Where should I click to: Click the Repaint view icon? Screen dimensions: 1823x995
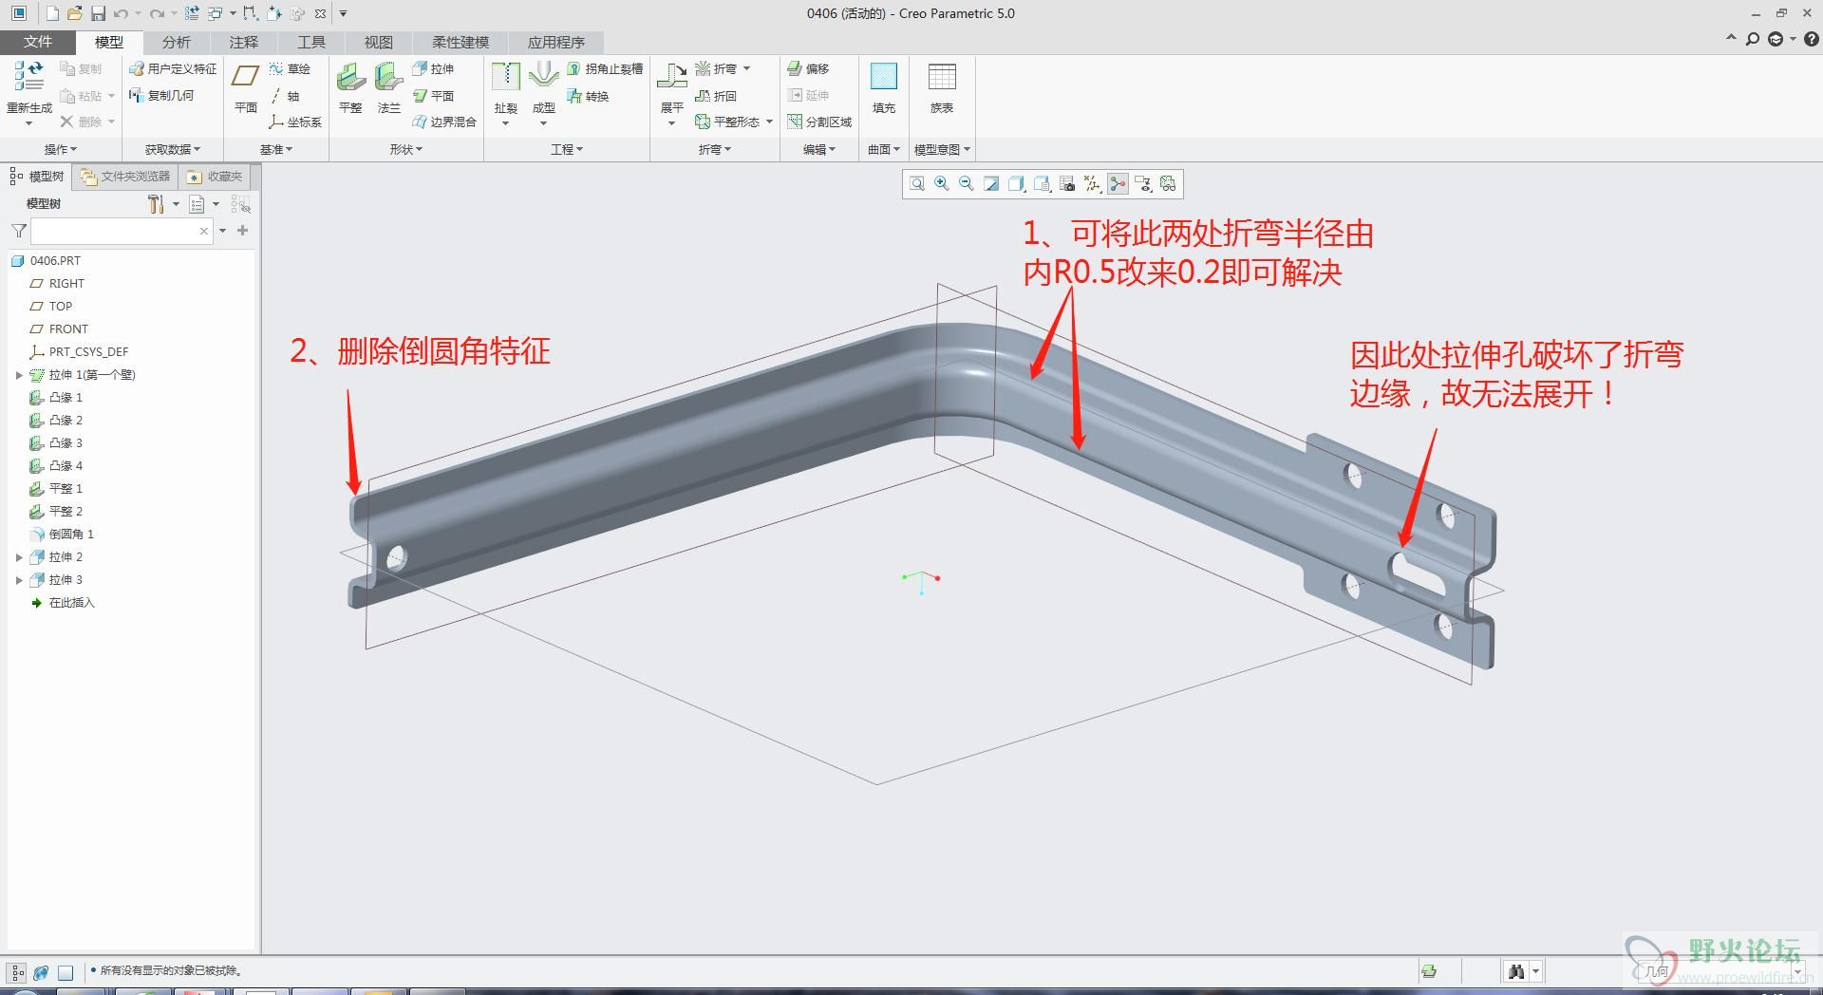point(991,183)
